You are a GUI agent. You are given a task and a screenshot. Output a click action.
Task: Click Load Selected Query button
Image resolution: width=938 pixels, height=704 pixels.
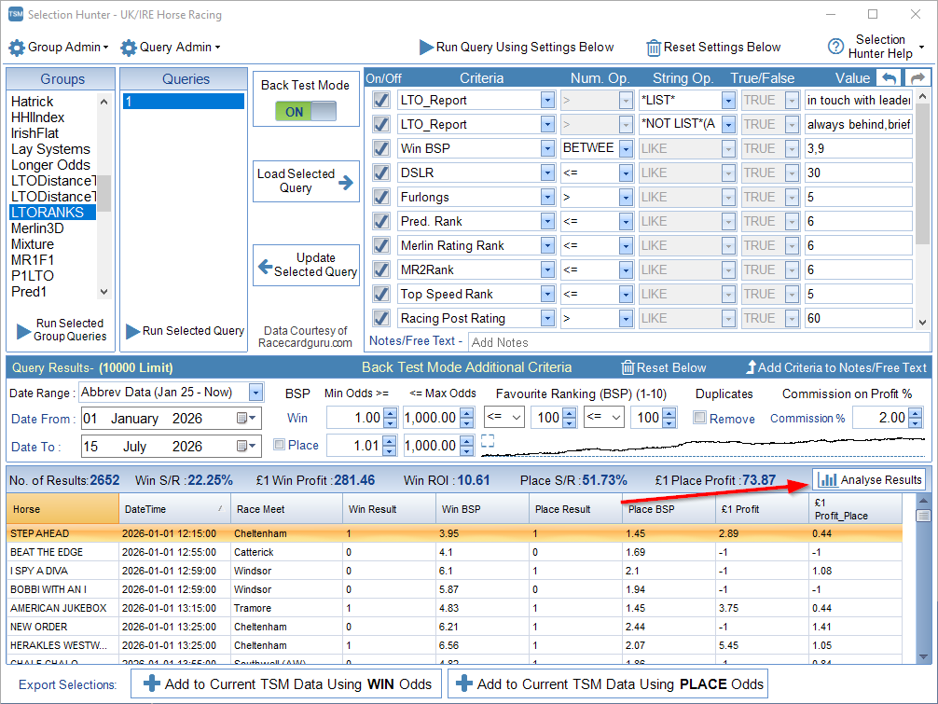306,181
